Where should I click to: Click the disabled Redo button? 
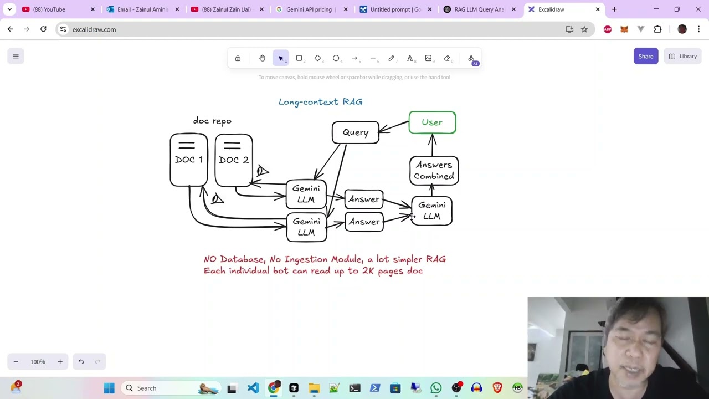click(97, 362)
